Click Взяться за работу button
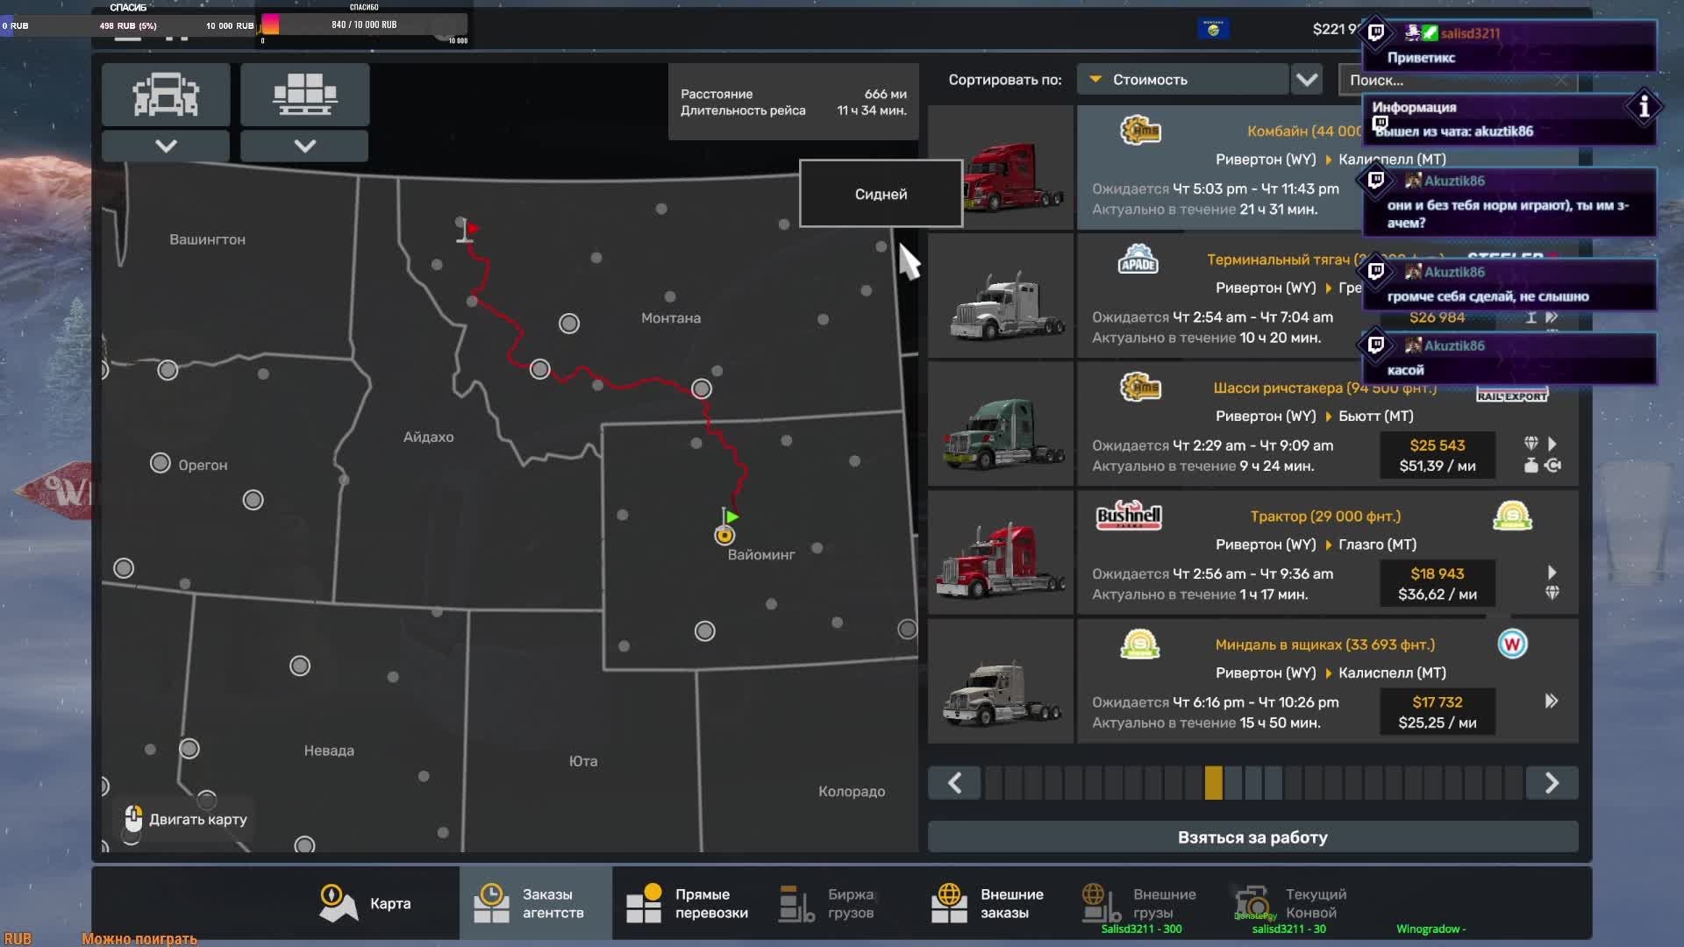Image resolution: width=1684 pixels, height=947 pixels. (x=1252, y=837)
